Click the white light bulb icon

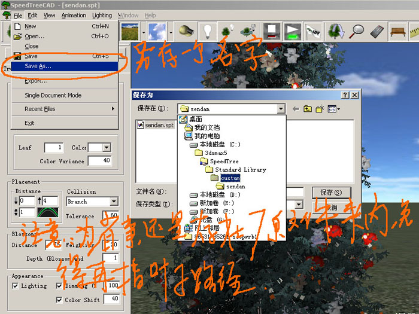(207, 31)
